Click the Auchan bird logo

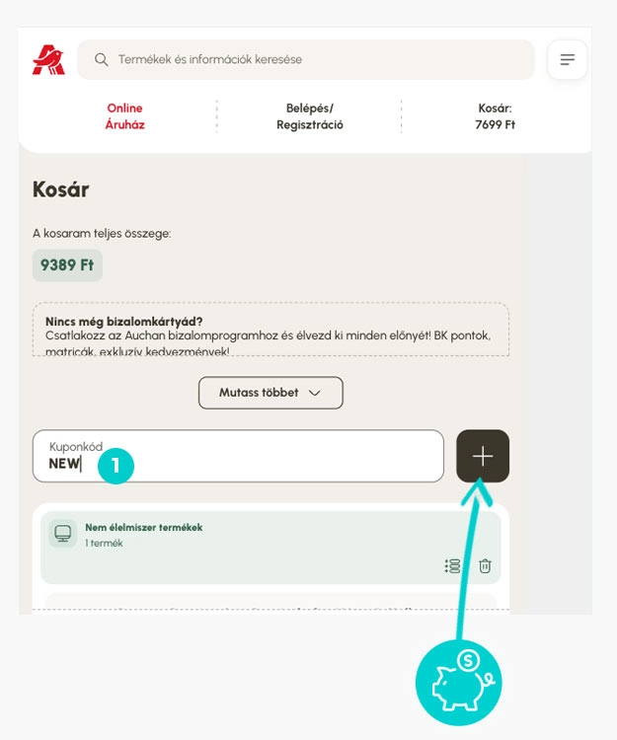(48, 60)
